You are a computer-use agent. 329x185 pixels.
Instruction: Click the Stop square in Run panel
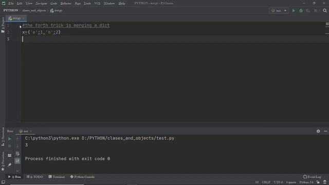coord(10,146)
